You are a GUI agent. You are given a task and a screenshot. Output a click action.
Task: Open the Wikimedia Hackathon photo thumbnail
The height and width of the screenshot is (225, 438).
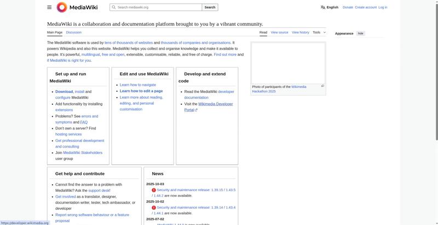click(288, 63)
